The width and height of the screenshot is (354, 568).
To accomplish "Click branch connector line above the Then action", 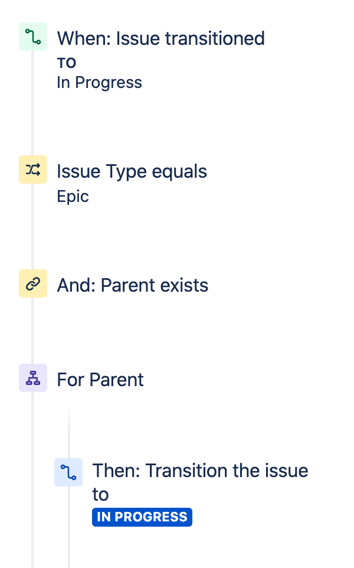I will coord(69,433).
